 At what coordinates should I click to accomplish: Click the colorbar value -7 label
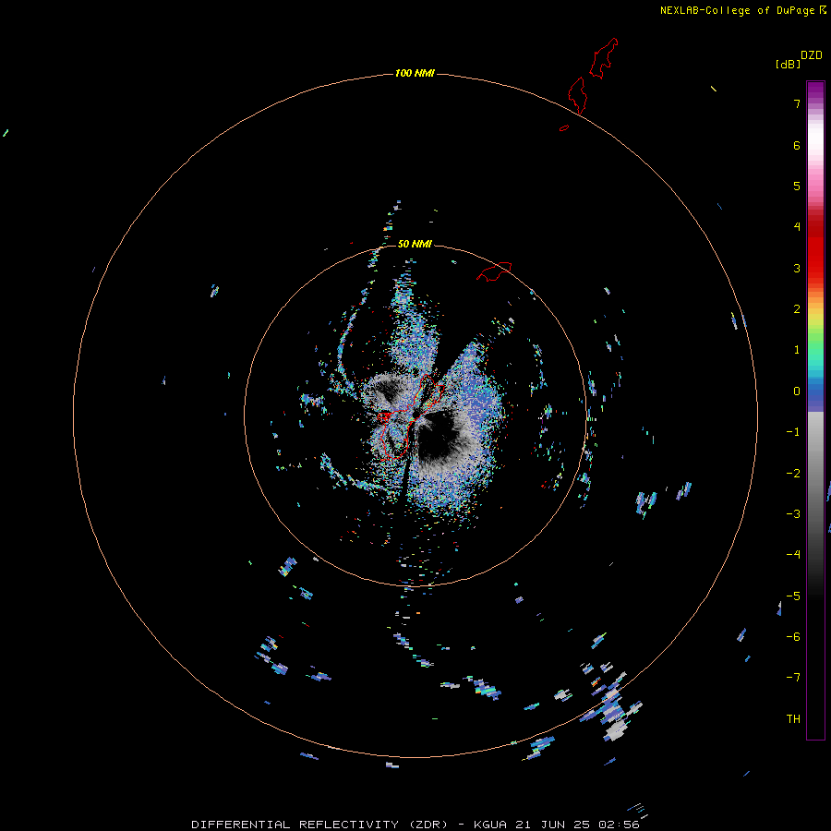click(793, 678)
